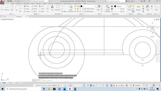Toggle lineweight display in the status bar
The image size is (161, 91).
(x=88, y=85)
